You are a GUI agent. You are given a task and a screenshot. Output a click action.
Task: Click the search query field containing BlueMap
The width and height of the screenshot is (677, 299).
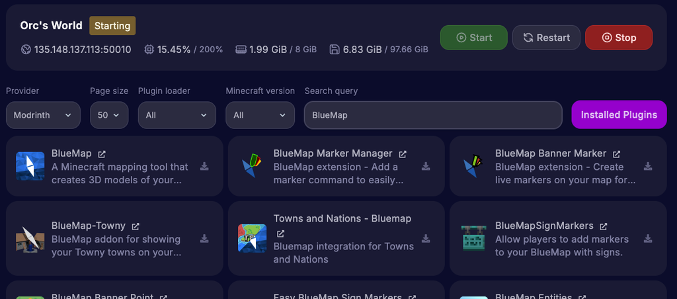433,115
